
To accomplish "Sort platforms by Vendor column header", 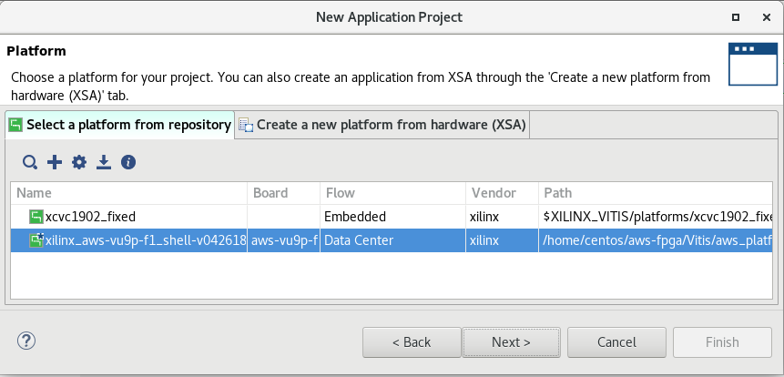I will click(502, 193).
